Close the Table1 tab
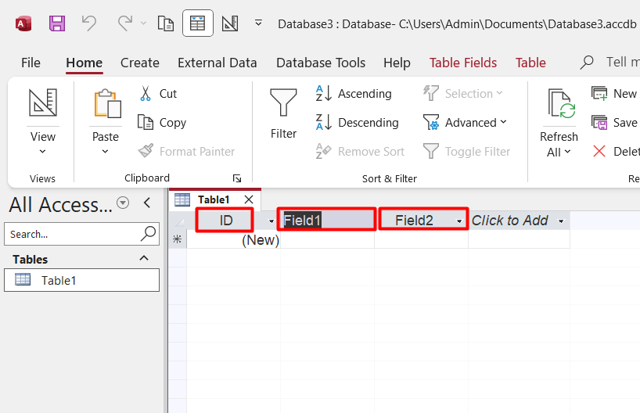 click(x=249, y=199)
